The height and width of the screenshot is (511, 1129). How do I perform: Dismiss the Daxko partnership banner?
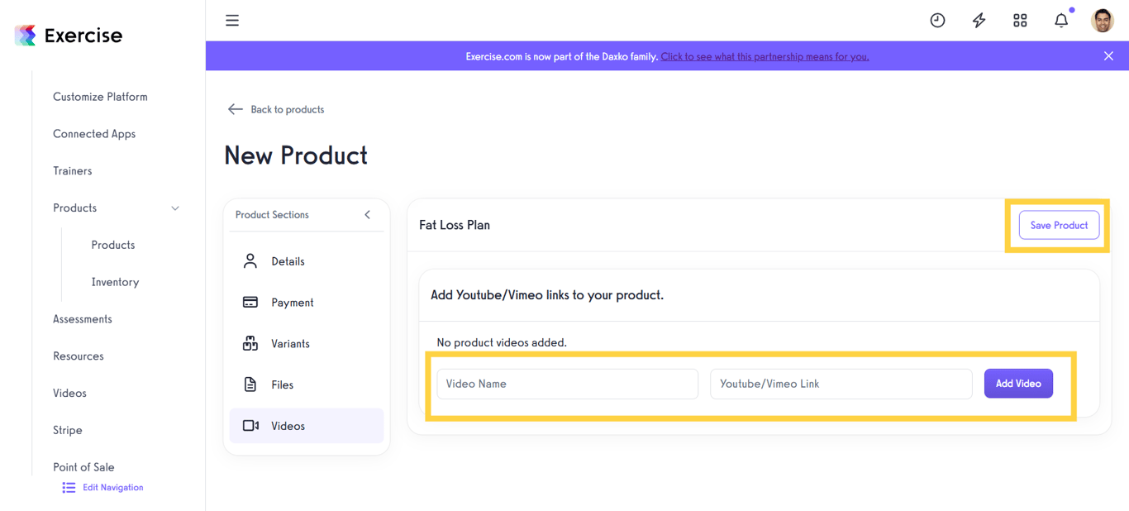(1108, 55)
